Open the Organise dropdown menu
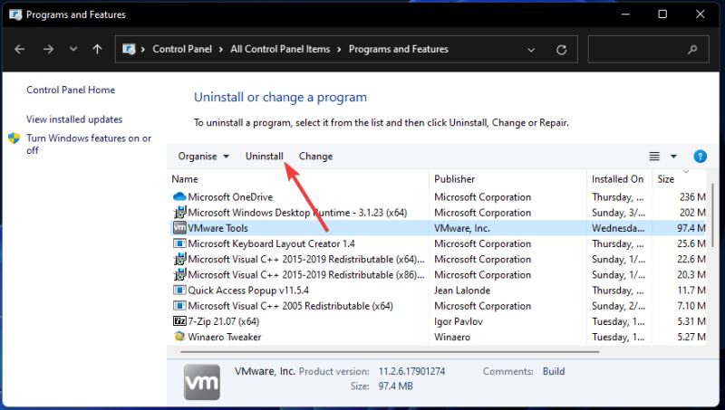The image size is (725, 410). click(203, 157)
